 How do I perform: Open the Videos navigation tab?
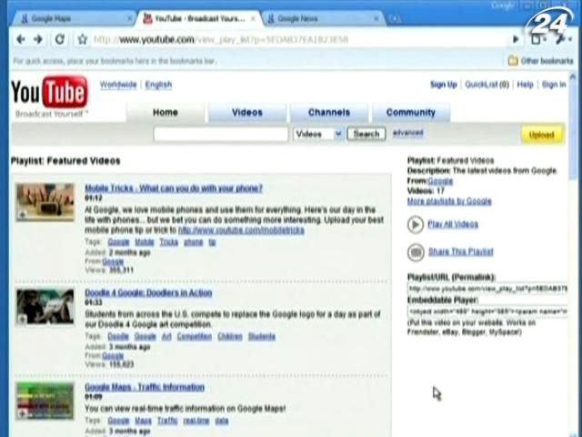coord(247,113)
